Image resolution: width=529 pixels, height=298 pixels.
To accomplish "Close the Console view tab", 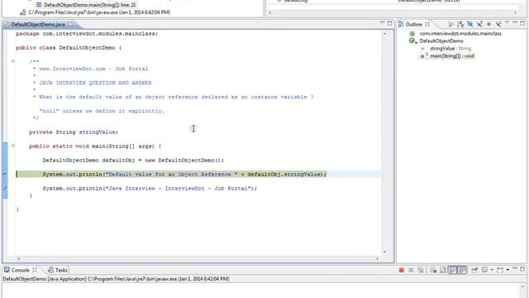I will (x=35, y=270).
